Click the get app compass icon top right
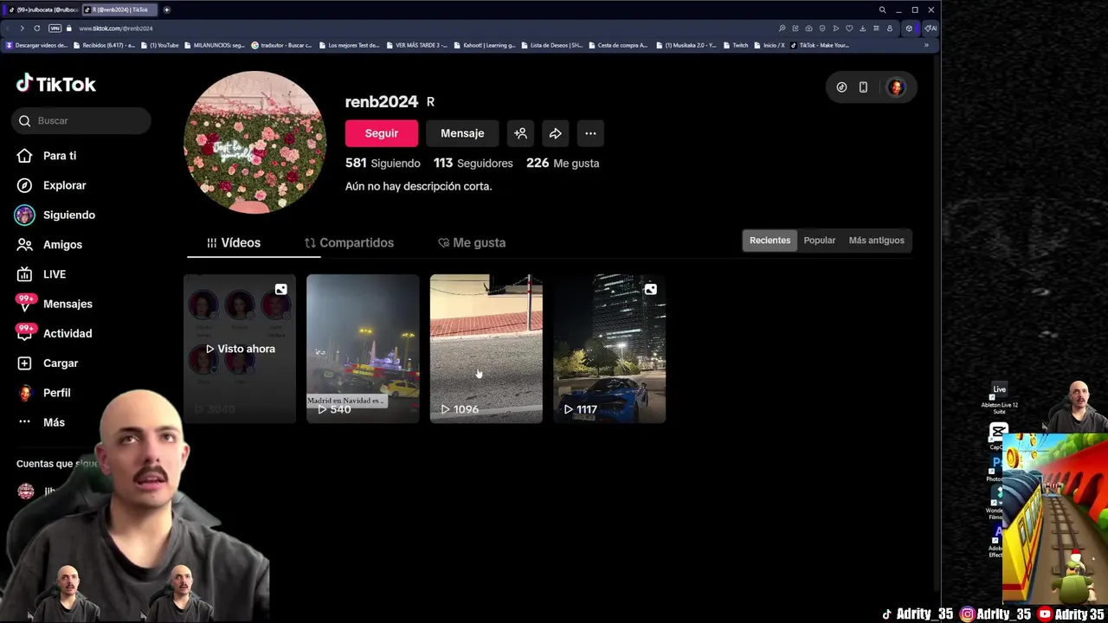The width and height of the screenshot is (1108, 623). (841, 87)
